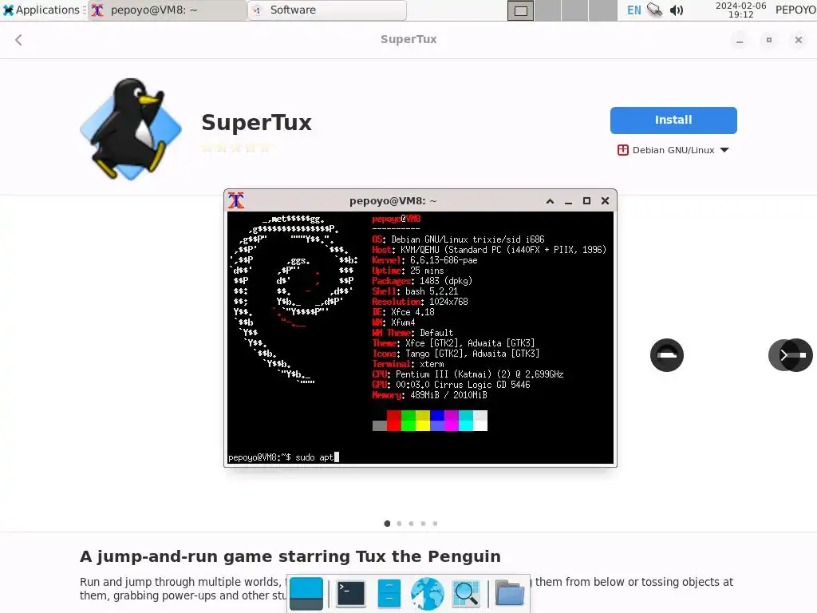The image size is (817, 613).
Task: Click the jump-and-run game description heading
Action: [290, 556]
